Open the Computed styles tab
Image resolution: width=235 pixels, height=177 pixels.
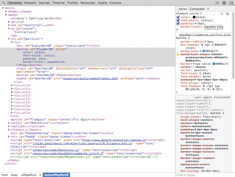197,9
